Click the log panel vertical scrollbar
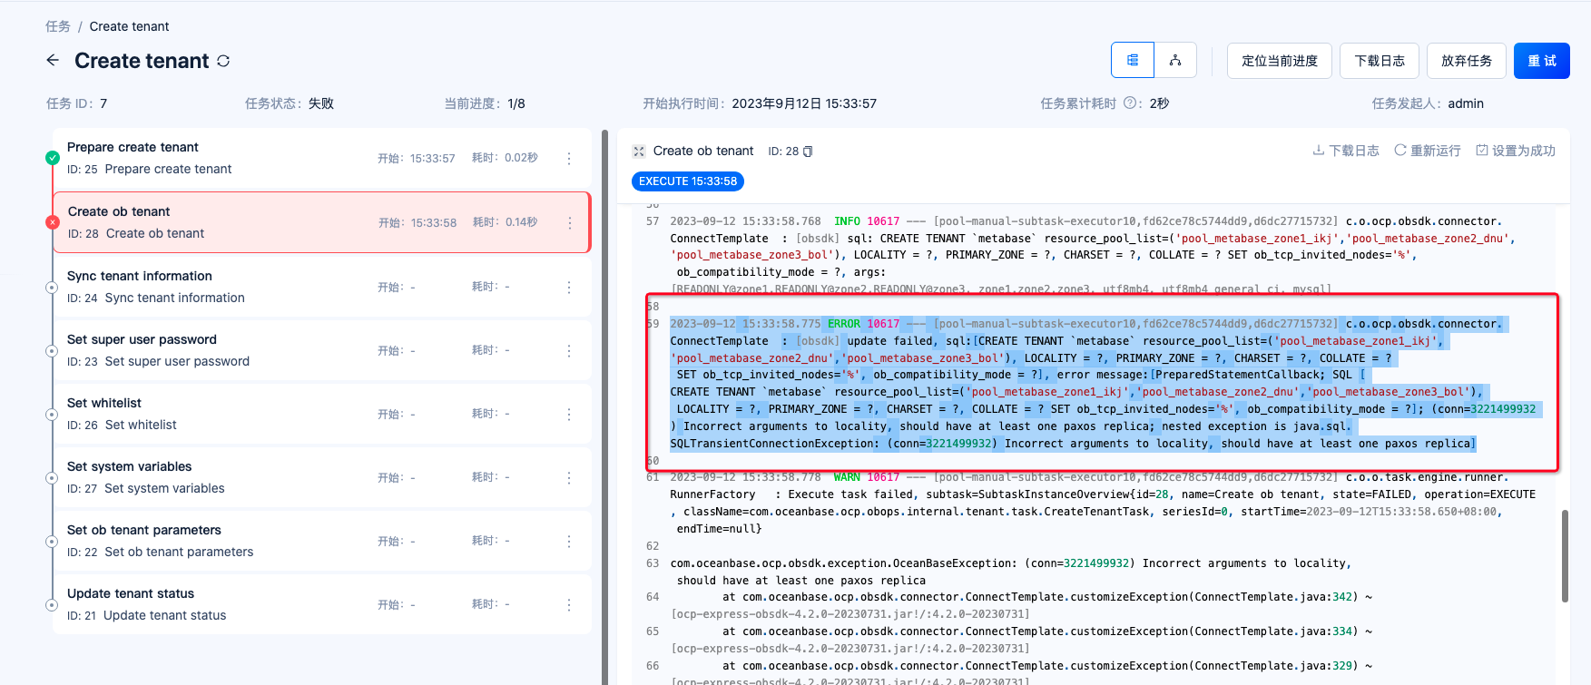This screenshot has height=685, width=1591. [x=1565, y=555]
